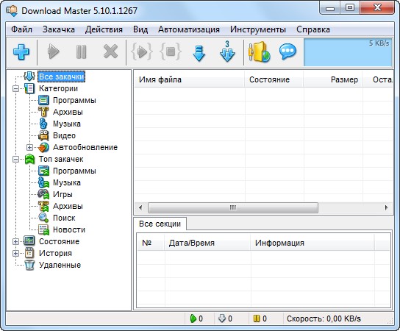The height and width of the screenshot is (331, 400).
Task: Click the Информация column header
Action: point(312,243)
